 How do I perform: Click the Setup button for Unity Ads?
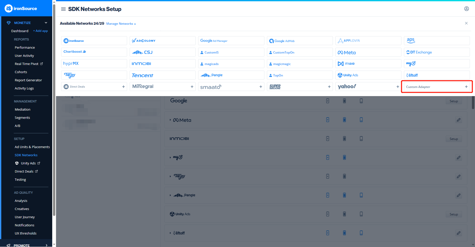454,214
